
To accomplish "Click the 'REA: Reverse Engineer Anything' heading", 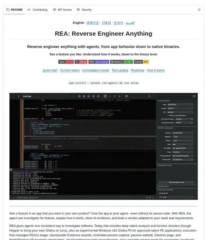I will (x=103, y=34).
